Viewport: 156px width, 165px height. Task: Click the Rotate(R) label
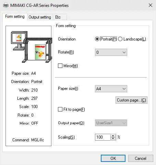point(66,52)
